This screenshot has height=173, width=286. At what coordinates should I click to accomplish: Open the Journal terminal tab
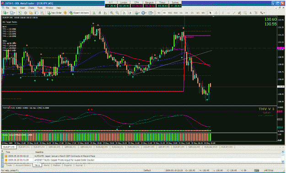[79, 165]
